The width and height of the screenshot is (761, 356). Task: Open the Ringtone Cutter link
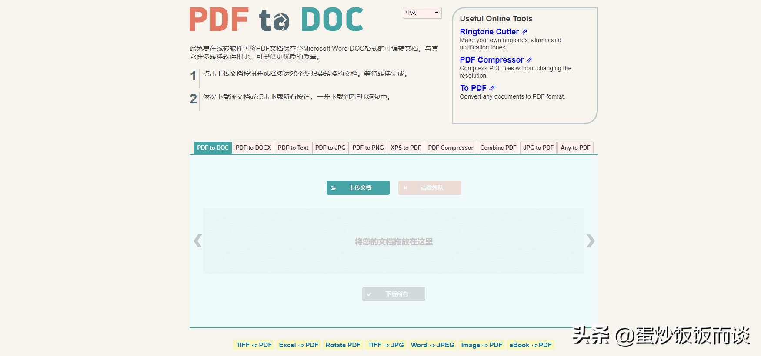pyautogui.click(x=493, y=32)
